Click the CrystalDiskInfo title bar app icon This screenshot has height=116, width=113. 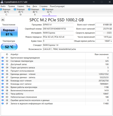[2, 2]
